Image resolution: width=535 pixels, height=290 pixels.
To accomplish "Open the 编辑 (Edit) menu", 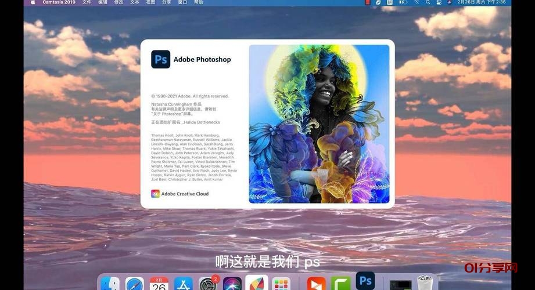I will (103, 2).
